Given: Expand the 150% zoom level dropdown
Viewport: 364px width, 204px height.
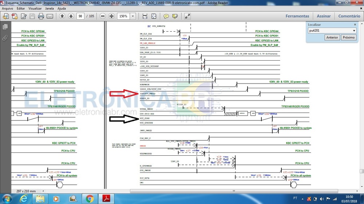Looking at the screenshot, I should tap(132, 16).
